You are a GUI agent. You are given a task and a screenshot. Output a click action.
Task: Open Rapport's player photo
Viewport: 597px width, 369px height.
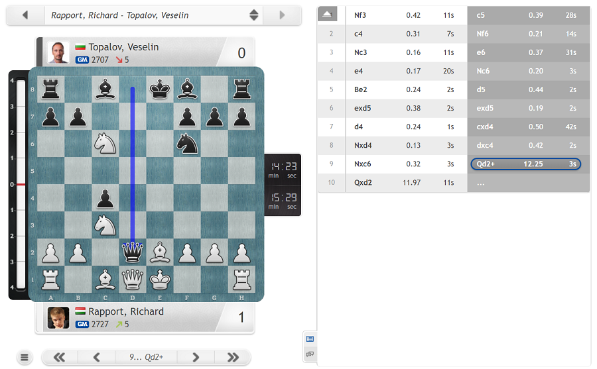coord(58,317)
